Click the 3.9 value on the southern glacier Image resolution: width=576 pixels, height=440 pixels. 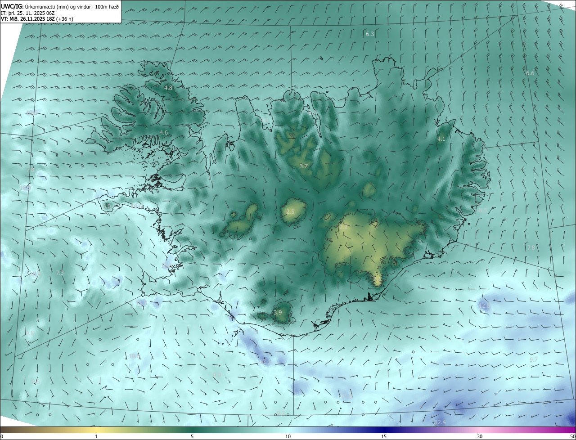tap(278, 312)
